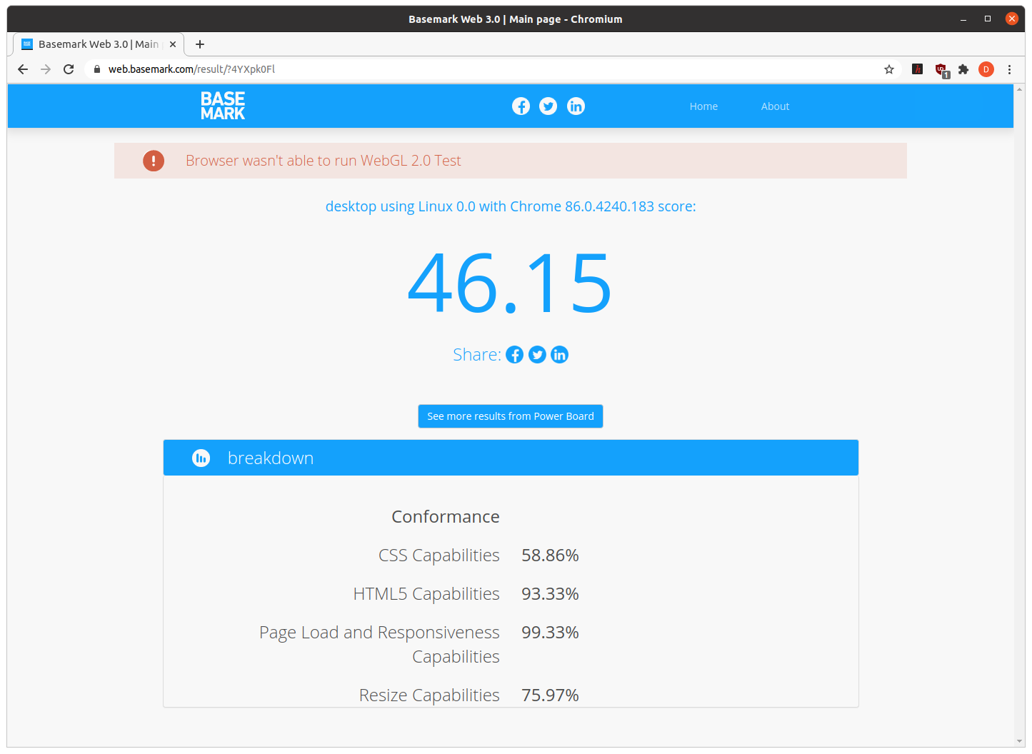Image resolution: width=1032 pixels, height=754 pixels.
Task: Maximize the Chromium window
Action: [988, 19]
